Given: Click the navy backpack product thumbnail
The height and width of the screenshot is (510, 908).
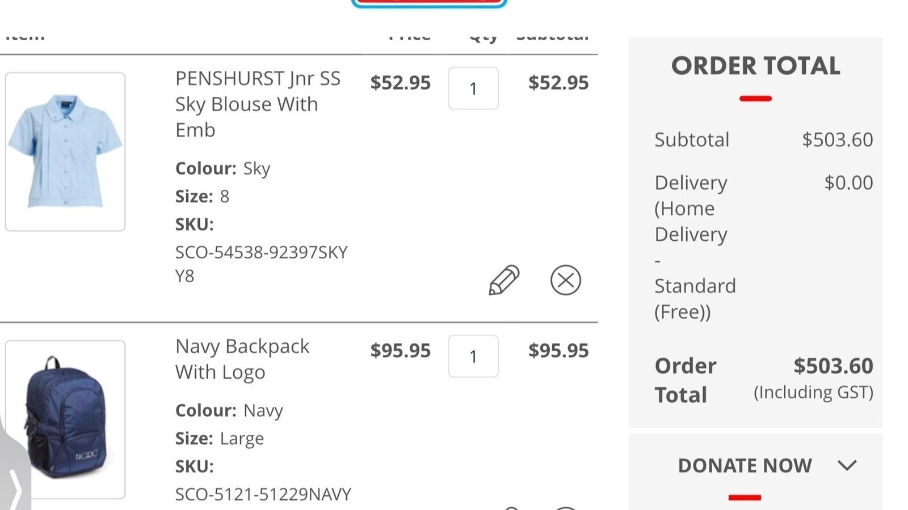Looking at the screenshot, I should (65, 419).
